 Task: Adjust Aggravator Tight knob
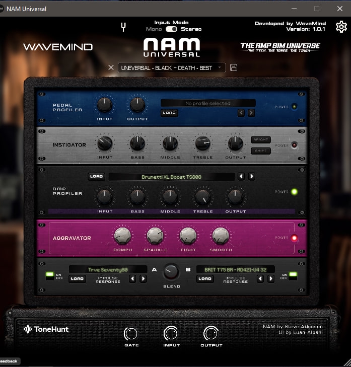188,236
